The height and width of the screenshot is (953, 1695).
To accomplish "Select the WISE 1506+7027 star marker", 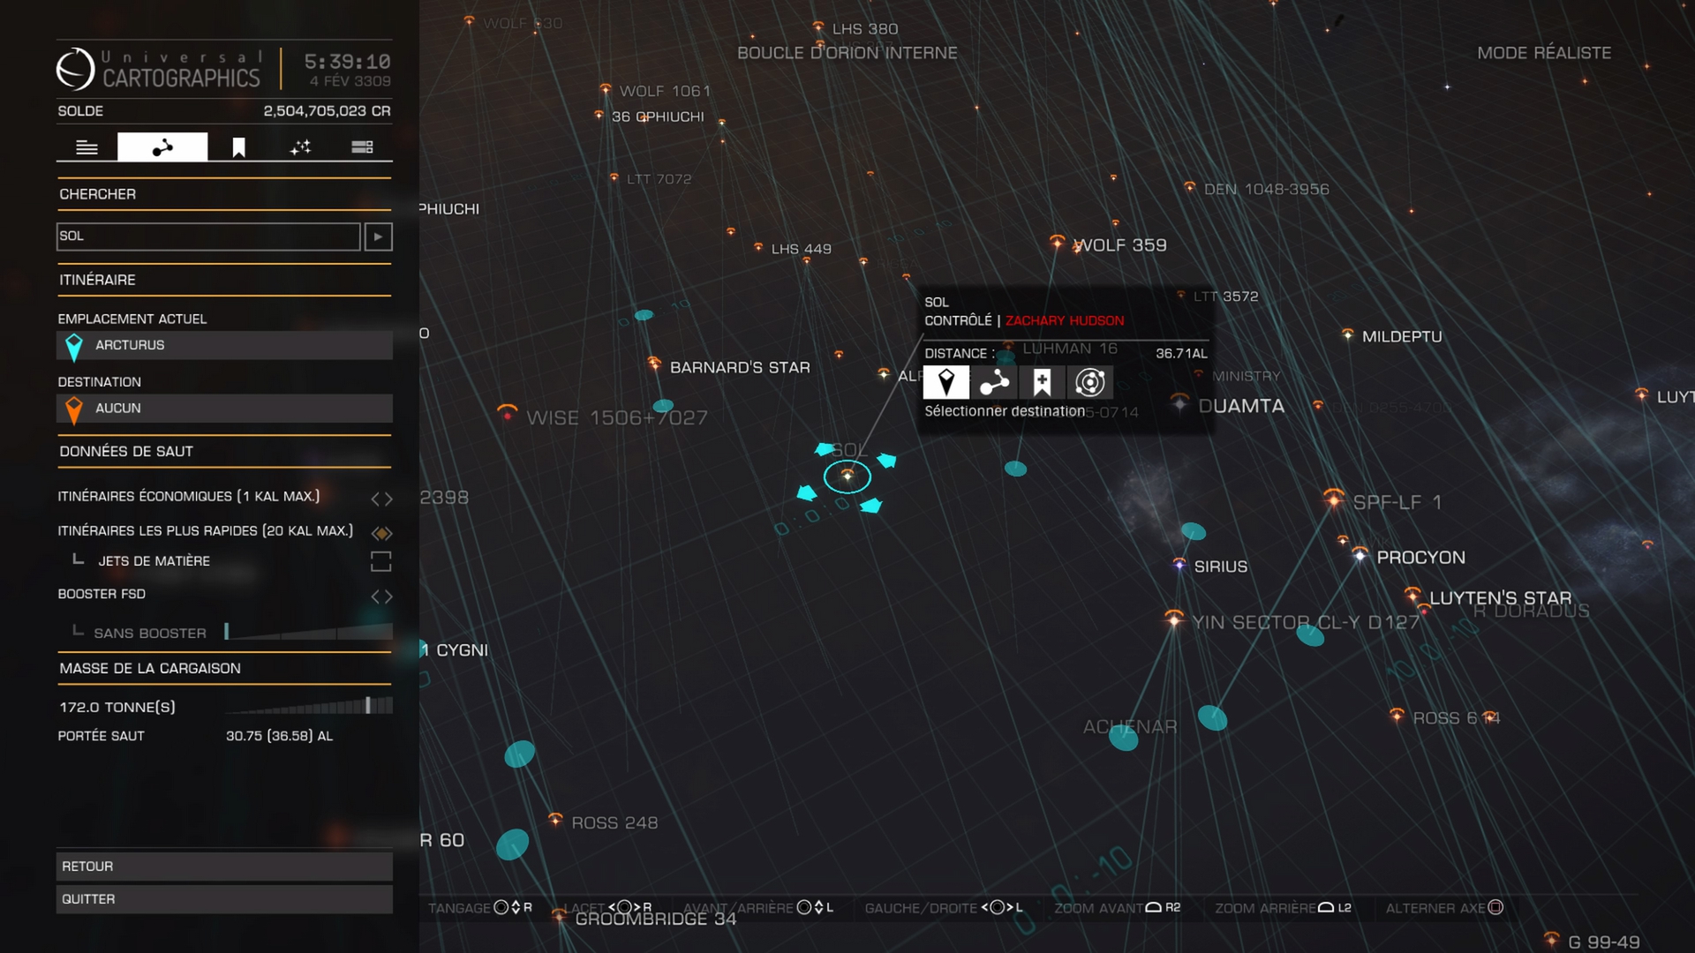I will 508,413.
